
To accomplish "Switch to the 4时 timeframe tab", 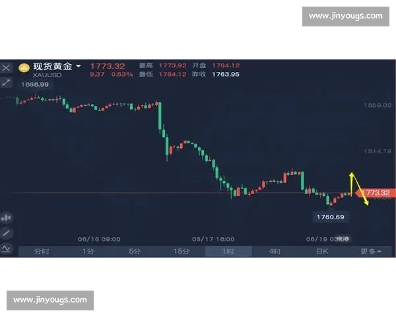I will click(x=275, y=252).
